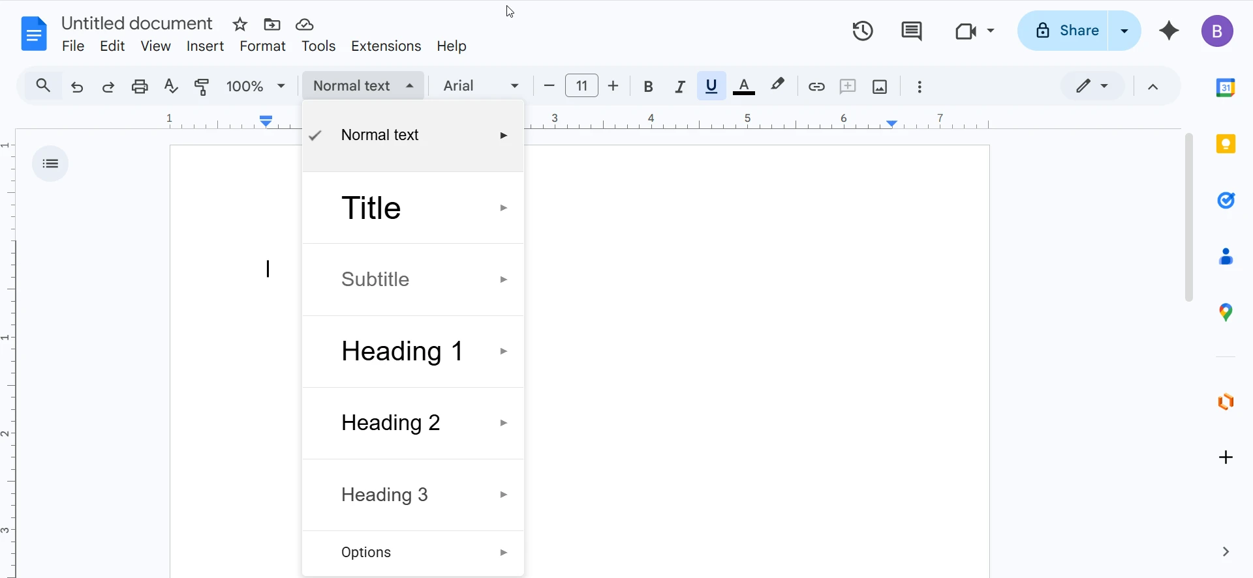Add a comment from the toolbar
1253x578 pixels.
point(848,86)
